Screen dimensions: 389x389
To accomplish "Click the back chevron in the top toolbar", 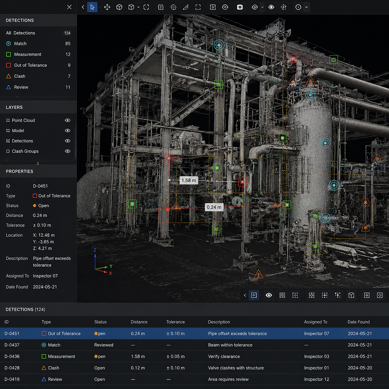I will click(x=83, y=7).
